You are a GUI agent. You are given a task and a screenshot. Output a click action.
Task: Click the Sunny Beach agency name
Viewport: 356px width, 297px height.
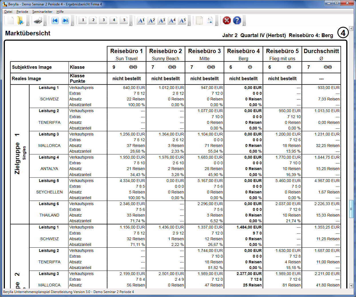(165, 58)
